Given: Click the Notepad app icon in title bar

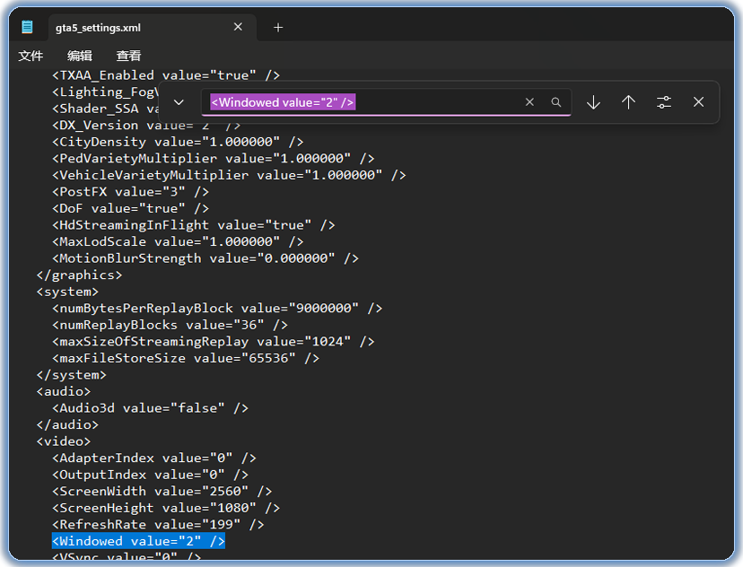Looking at the screenshot, I should coord(28,27).
